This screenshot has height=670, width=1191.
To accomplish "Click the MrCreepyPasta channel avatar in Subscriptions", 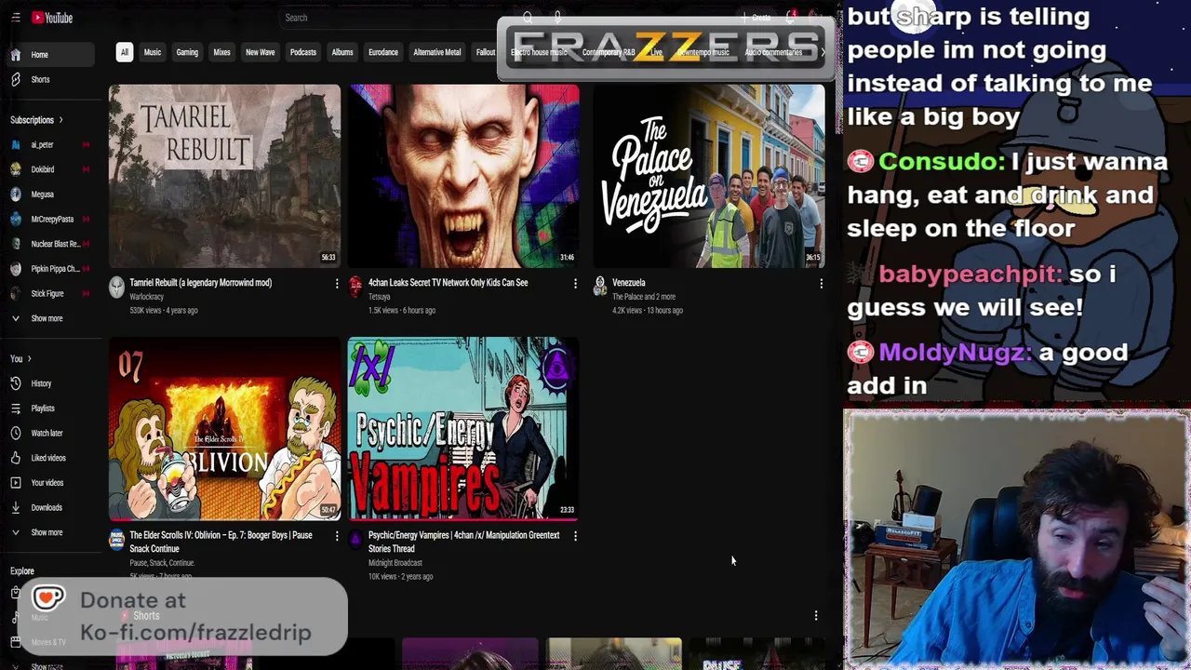I will pyautogui.click(x=16, y=220).
